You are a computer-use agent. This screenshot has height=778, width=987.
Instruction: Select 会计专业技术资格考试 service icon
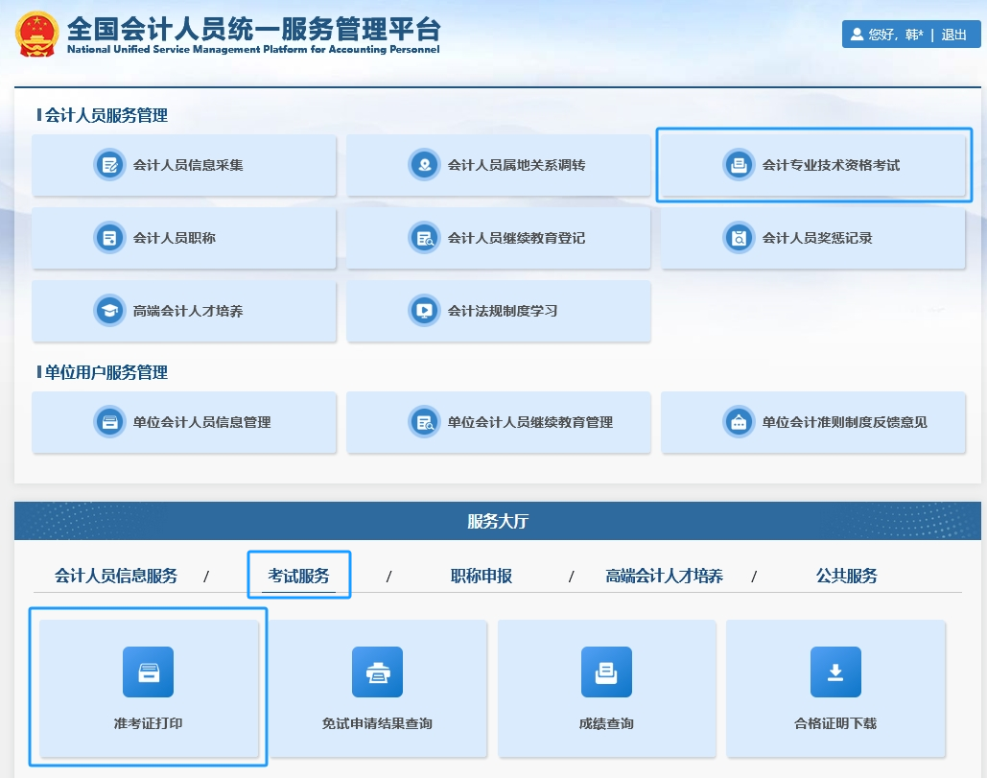click(x=740, y=164)
